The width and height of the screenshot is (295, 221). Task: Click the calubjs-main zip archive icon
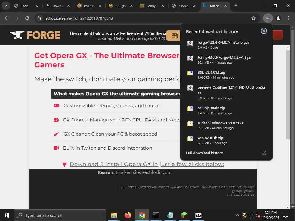click(190, 108)
